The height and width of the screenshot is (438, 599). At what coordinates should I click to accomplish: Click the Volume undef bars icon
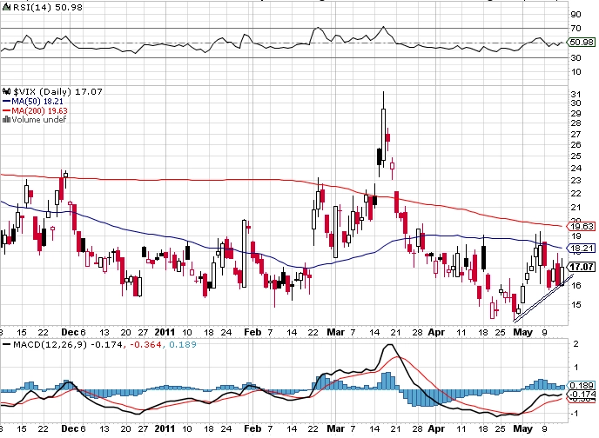click(6, 119)
